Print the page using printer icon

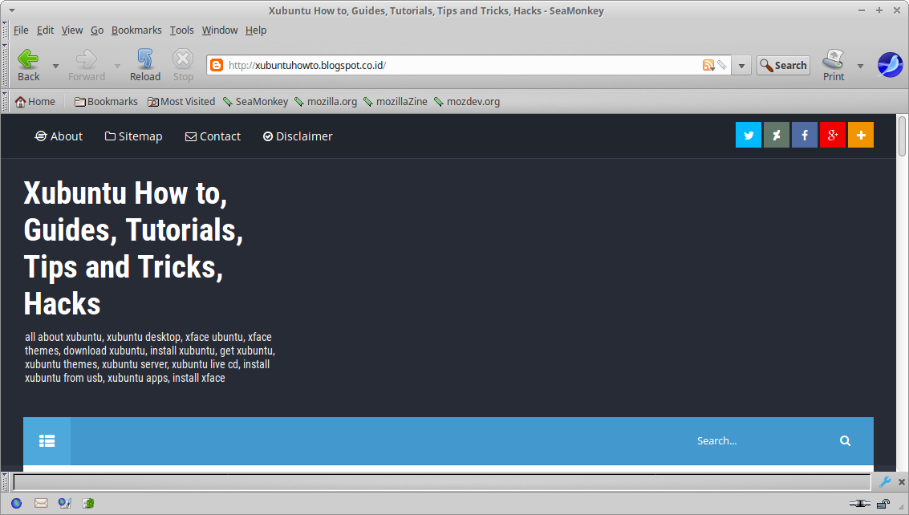point(834,66)
